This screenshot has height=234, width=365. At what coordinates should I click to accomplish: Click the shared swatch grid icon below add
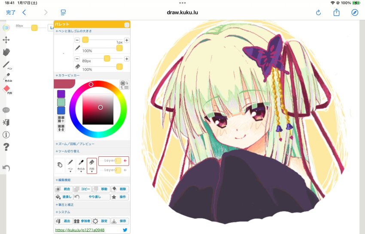61,128
